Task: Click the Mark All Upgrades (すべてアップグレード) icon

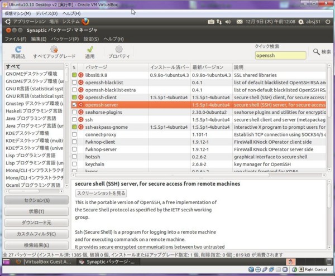Action: pyautogui.click(x=54, y=49)
